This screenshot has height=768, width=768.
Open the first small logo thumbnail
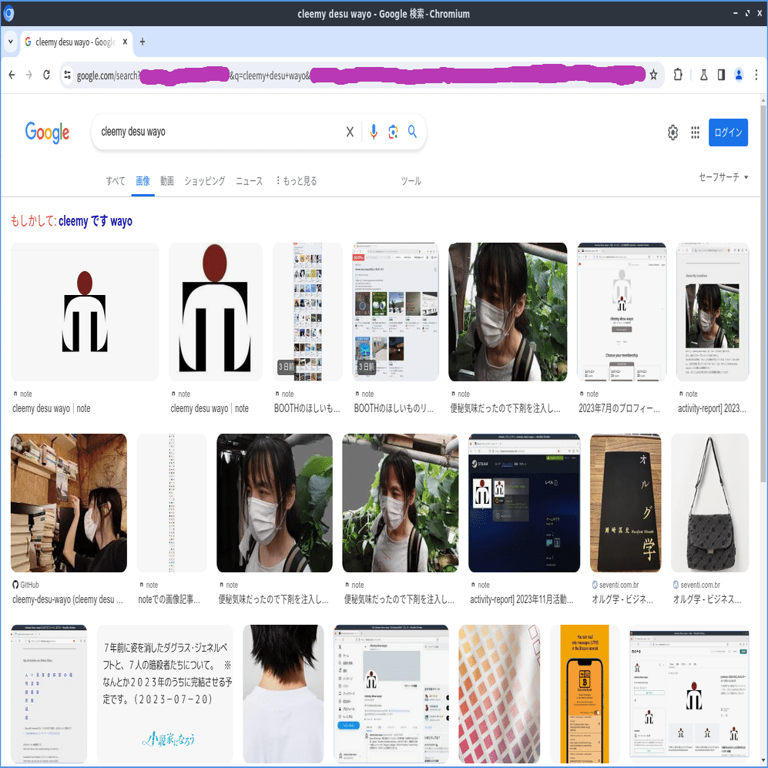tap(85, 311)
